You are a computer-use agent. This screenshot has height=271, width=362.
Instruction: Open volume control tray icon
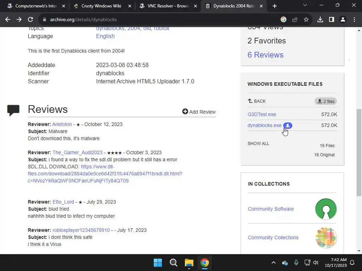coord(316,263)
